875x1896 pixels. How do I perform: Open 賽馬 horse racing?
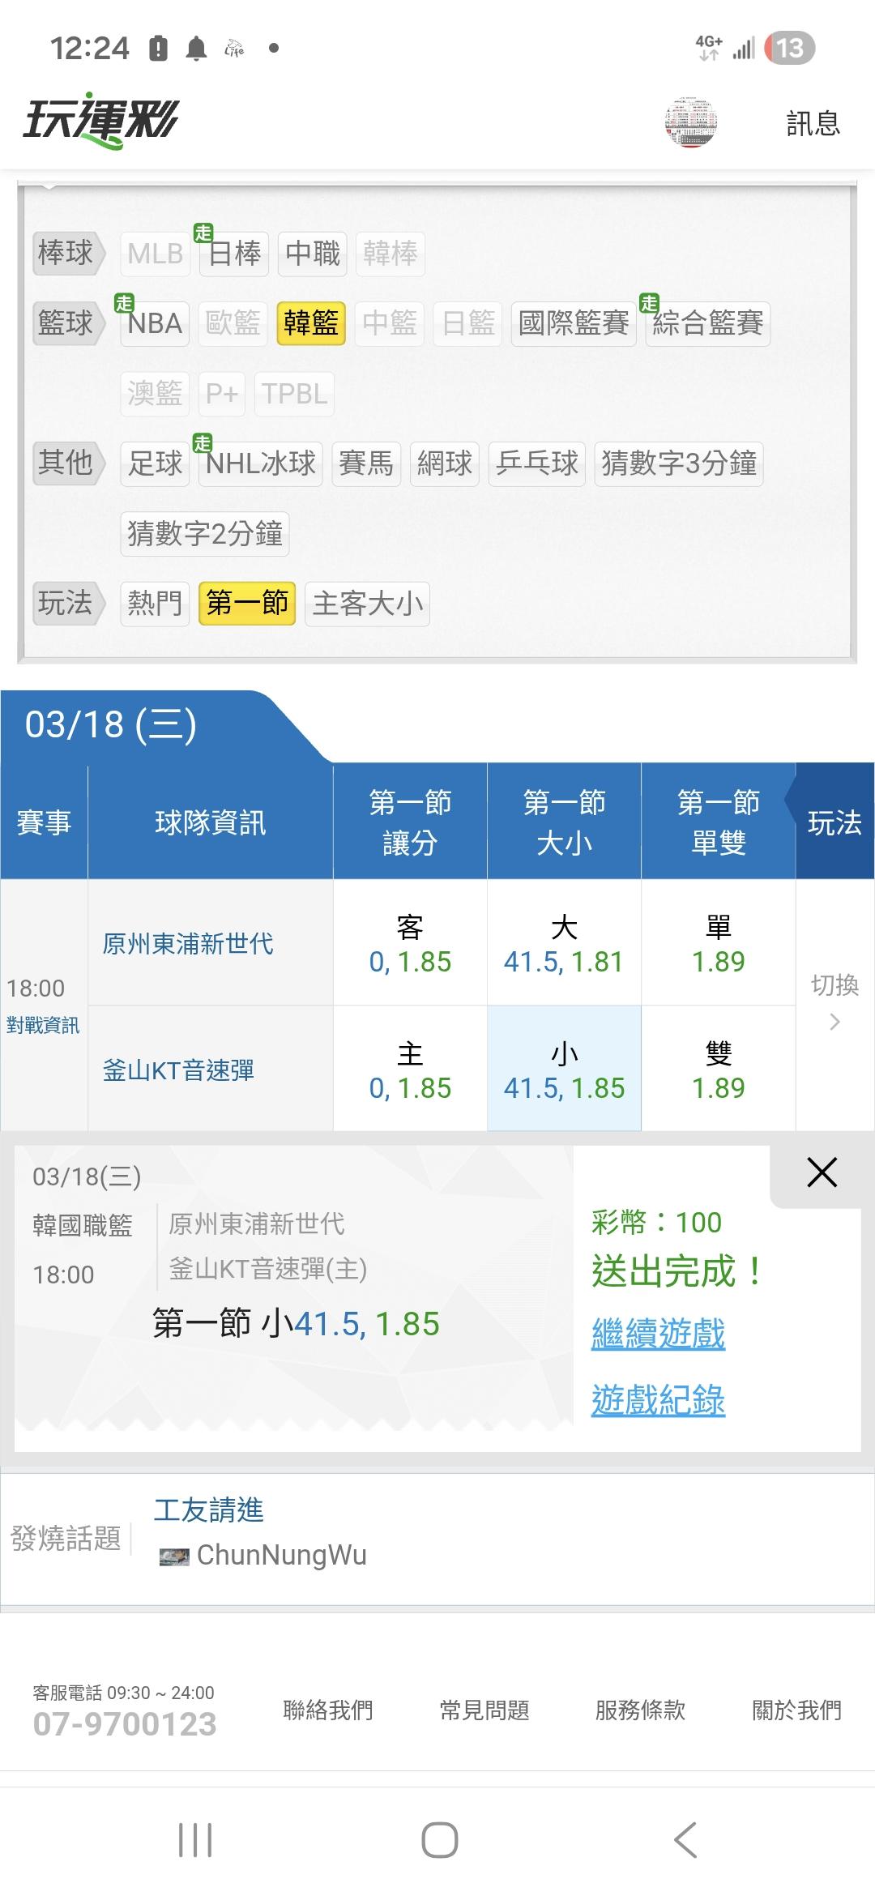click(x=366, y=464)
